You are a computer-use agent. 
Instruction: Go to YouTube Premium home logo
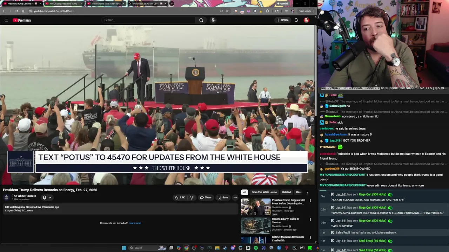pos(22,20)
